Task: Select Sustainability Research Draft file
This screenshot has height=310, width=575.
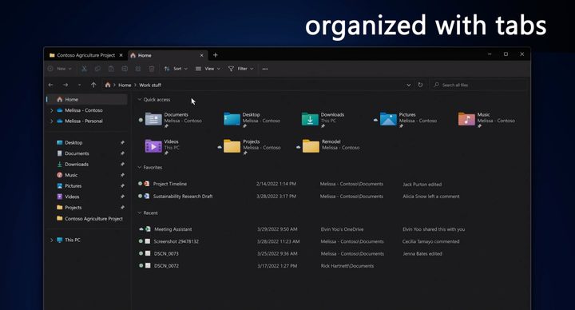Action: [x=183, y=197]
